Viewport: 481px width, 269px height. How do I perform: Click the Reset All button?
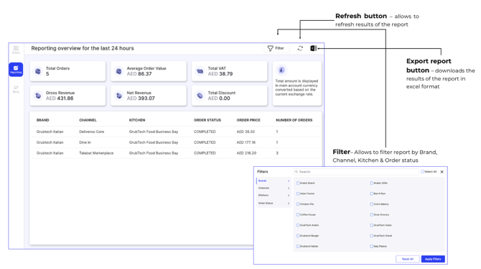(407, 259)
